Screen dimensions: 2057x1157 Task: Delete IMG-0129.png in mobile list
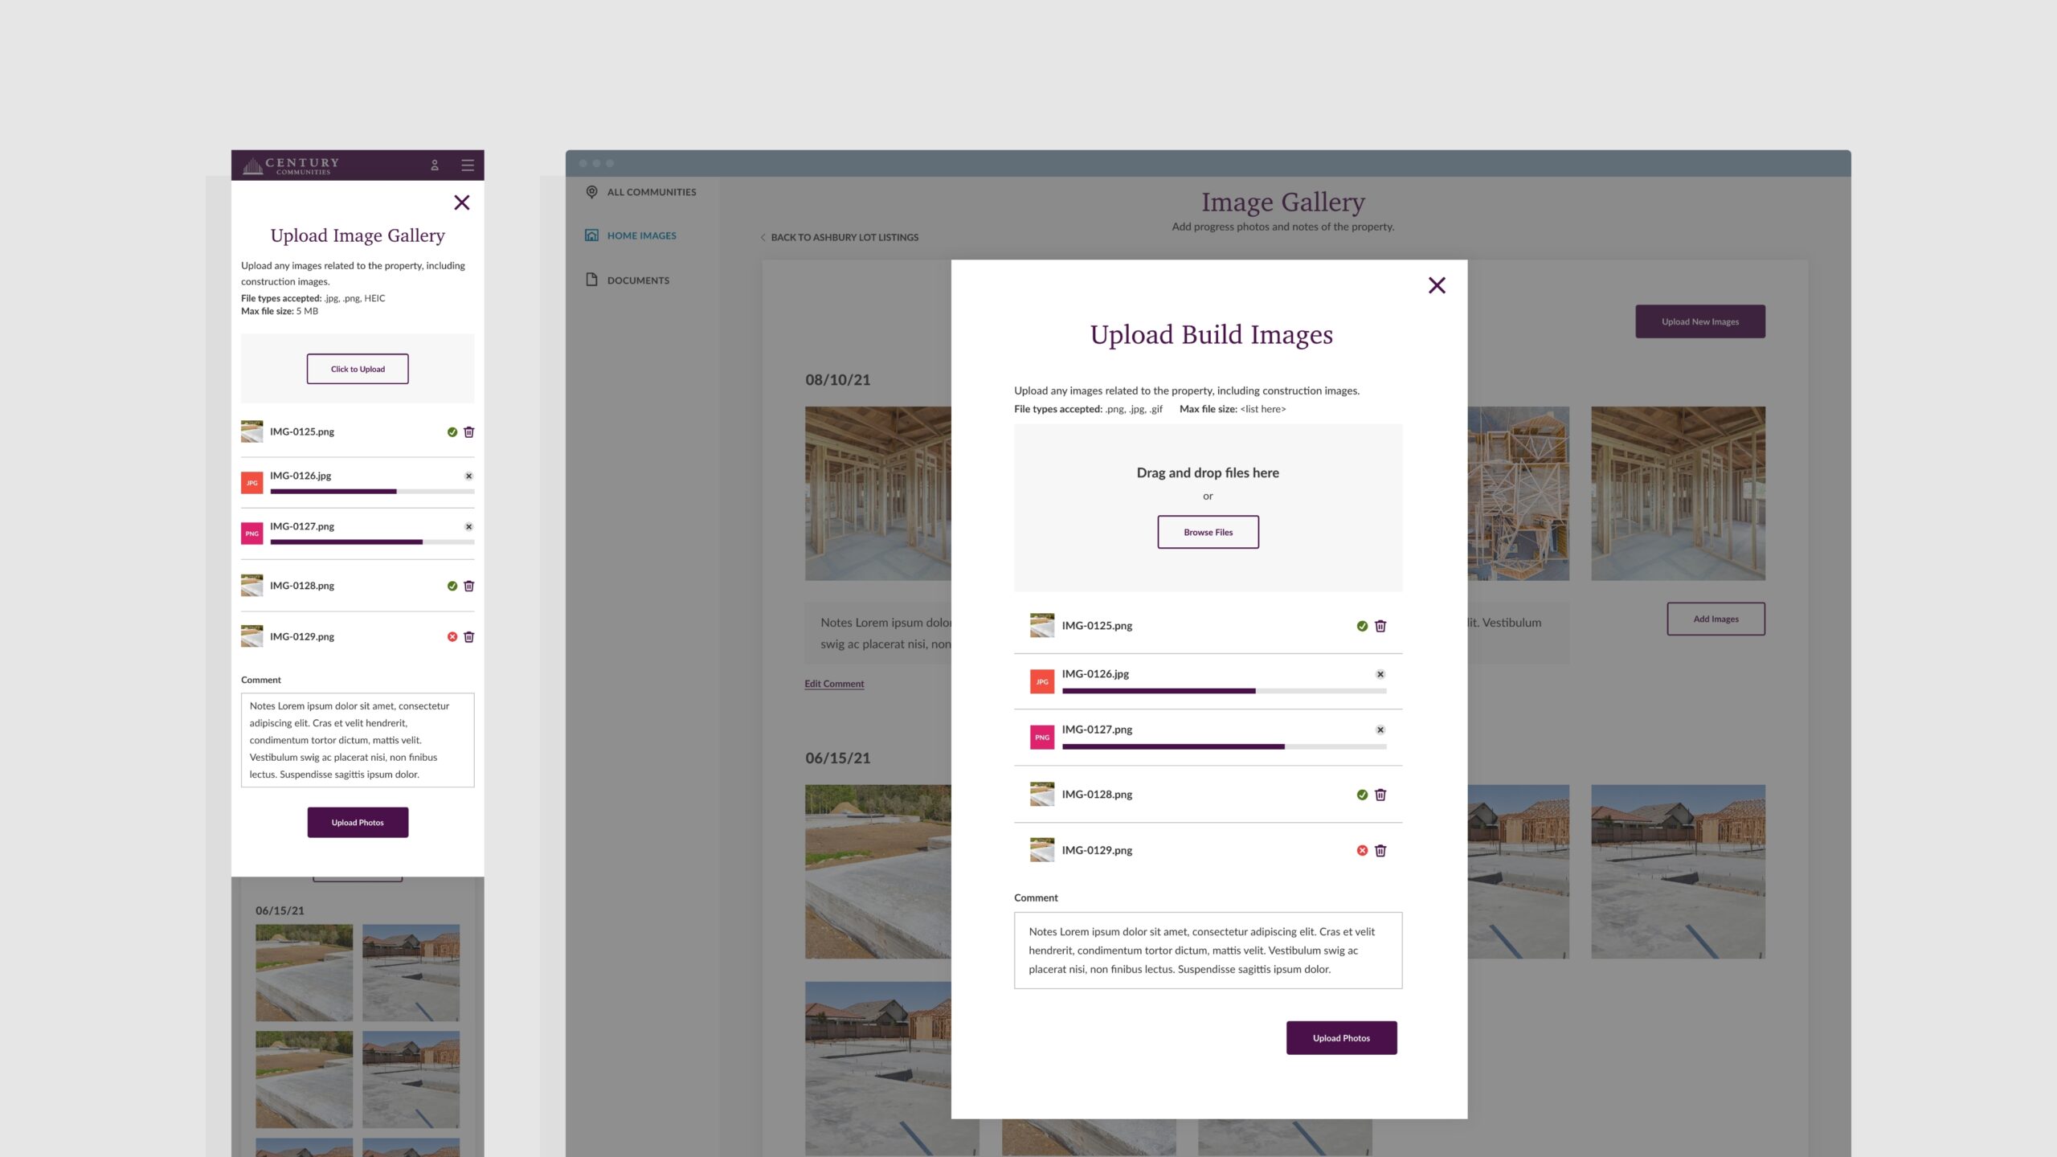pyautogui.click(x=469, y=636)
